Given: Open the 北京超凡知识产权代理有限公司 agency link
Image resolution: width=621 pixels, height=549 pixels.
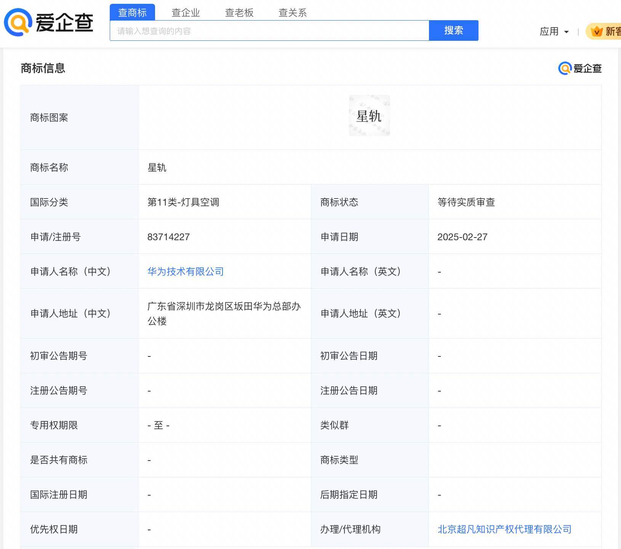Looking at the screenshot, I should [x=504, y=529].
